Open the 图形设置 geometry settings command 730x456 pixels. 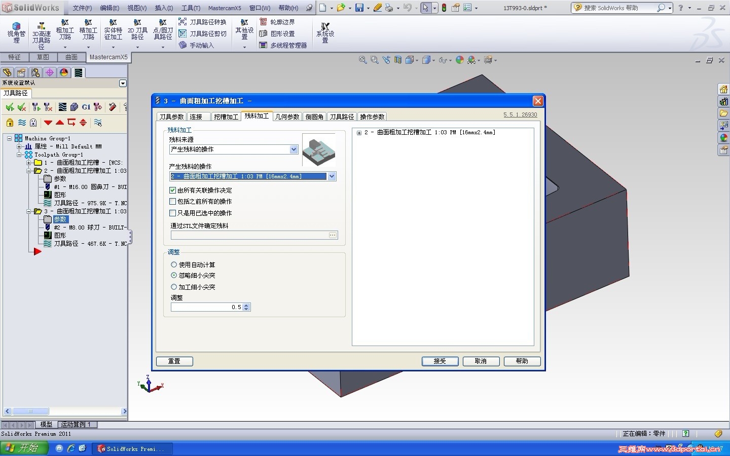[277, 33]
